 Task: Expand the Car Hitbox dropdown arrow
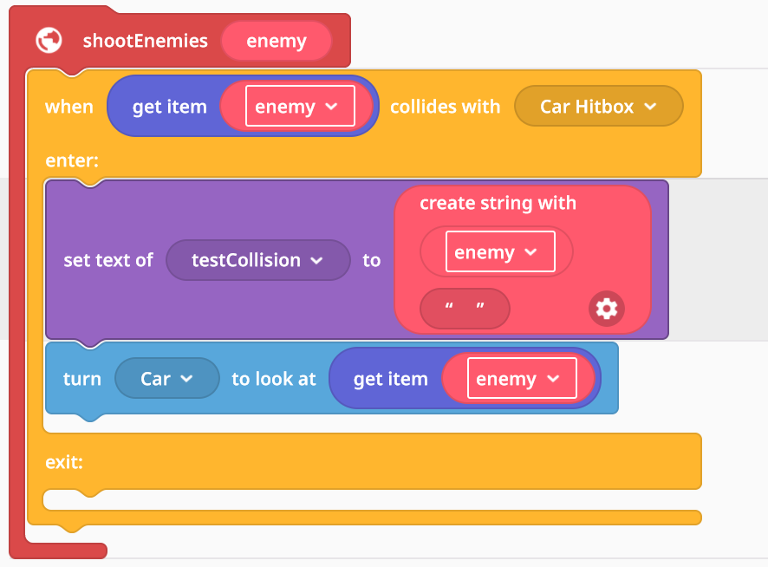pyautogui.click(x=650, y=107)
